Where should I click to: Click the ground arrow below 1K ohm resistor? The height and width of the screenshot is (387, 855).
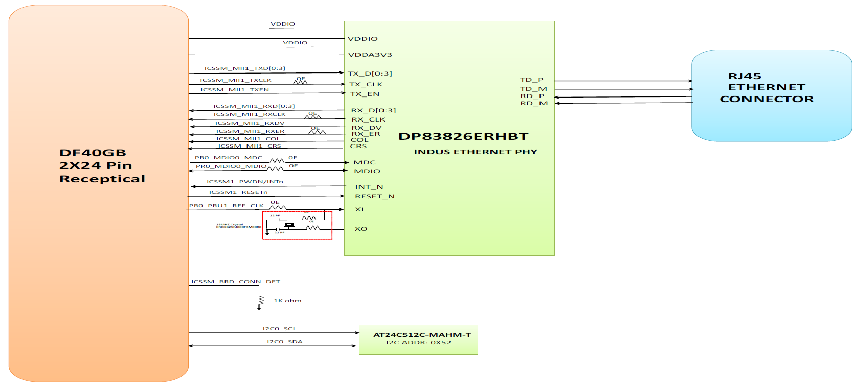(259, 308)
